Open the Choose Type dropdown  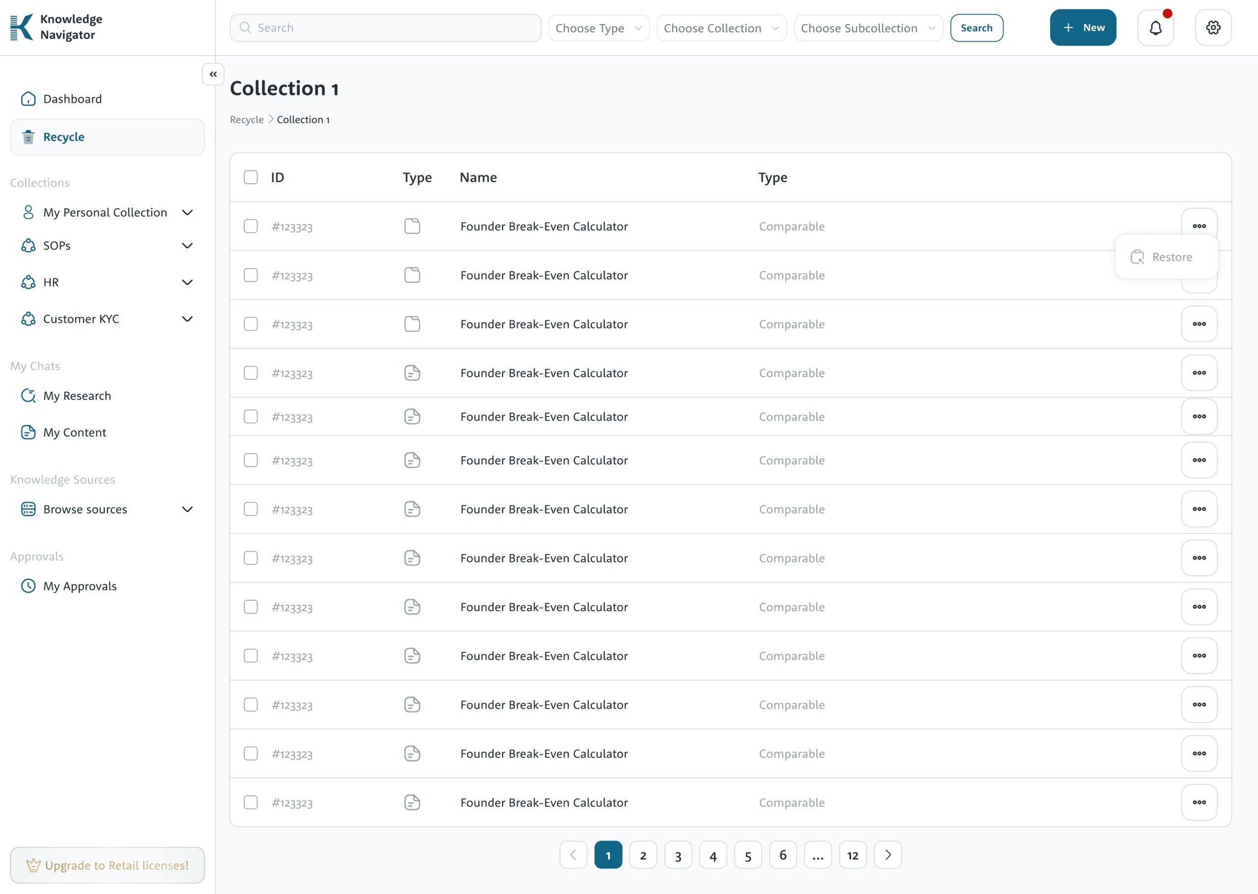coord(599,28)
